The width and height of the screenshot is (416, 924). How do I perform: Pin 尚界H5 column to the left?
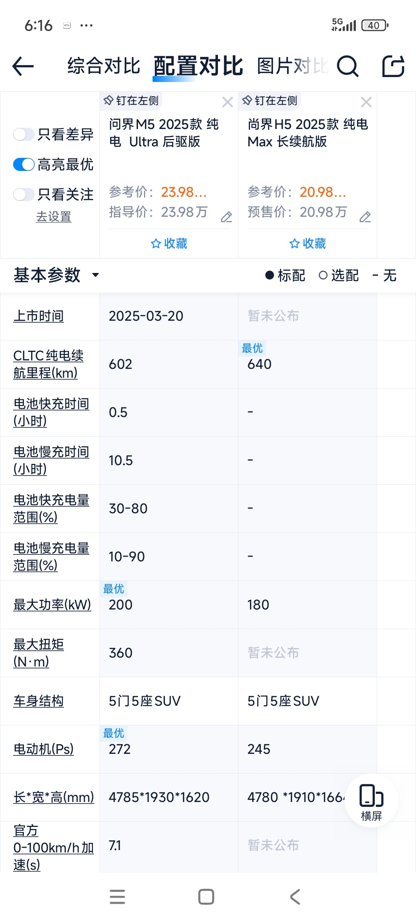pos(270,101)
